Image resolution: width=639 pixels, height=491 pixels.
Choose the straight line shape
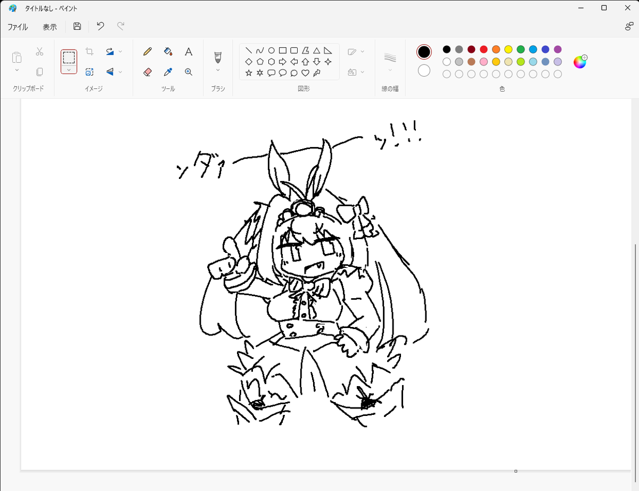249,51
